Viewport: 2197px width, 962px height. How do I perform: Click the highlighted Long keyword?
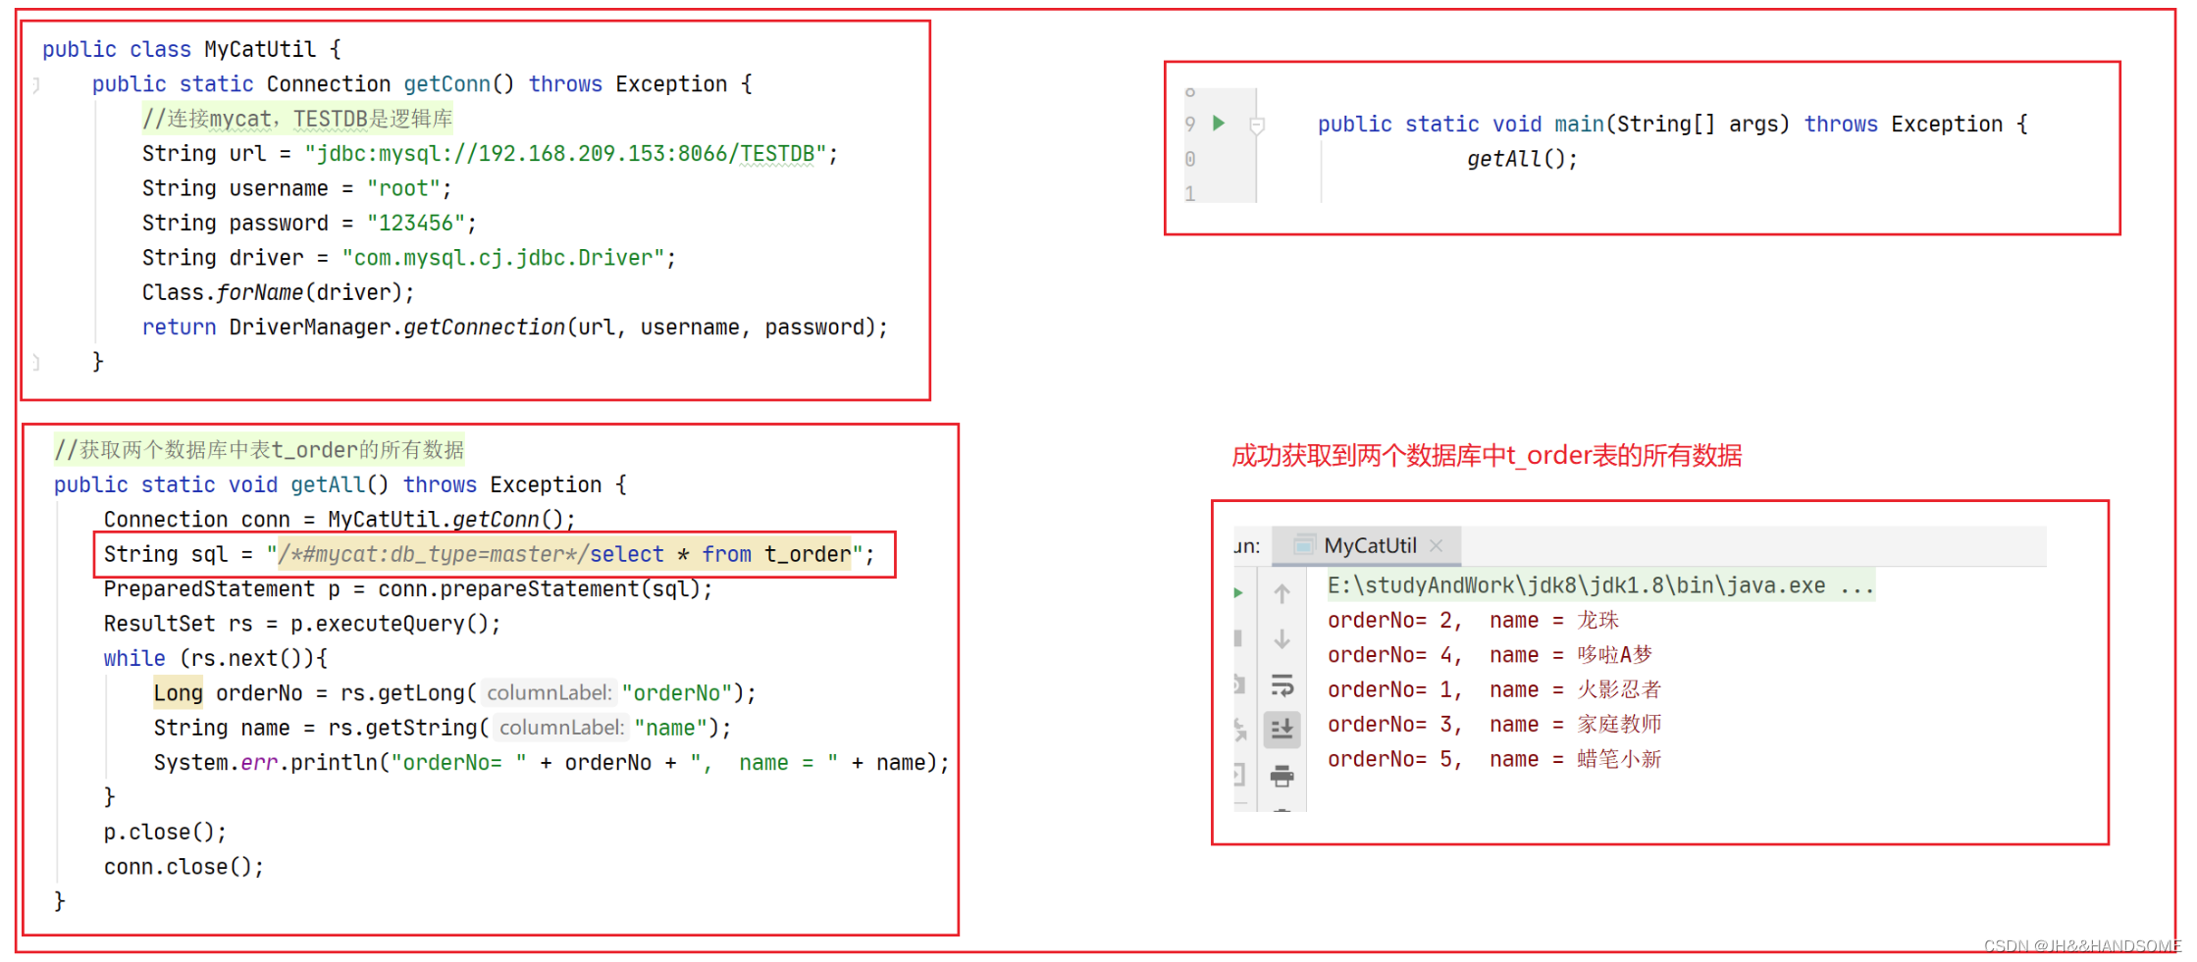tap(178, 693)
